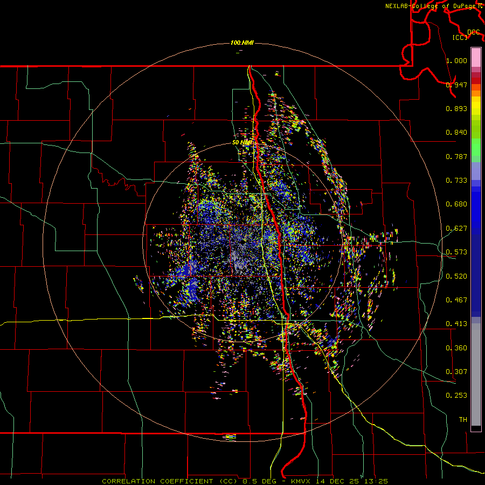The image size is (485, 485).
Task: Click the 1.000 legend value
Action: 456,60
